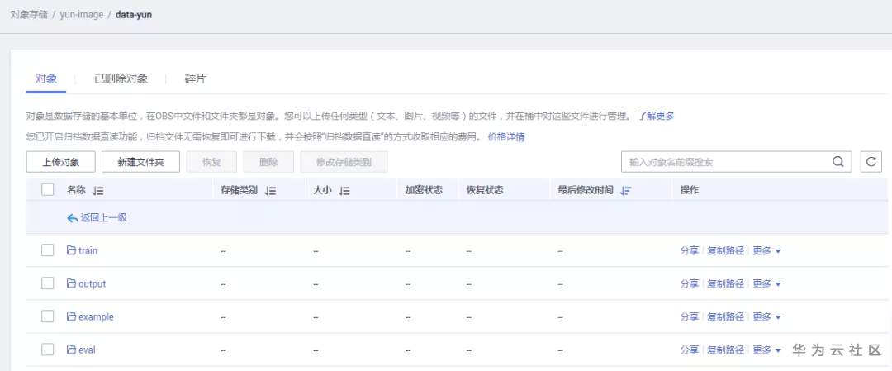This screenshot has width=892, height=371.
Task: Sort by last modified time icon
Action: tap(626, 191)
